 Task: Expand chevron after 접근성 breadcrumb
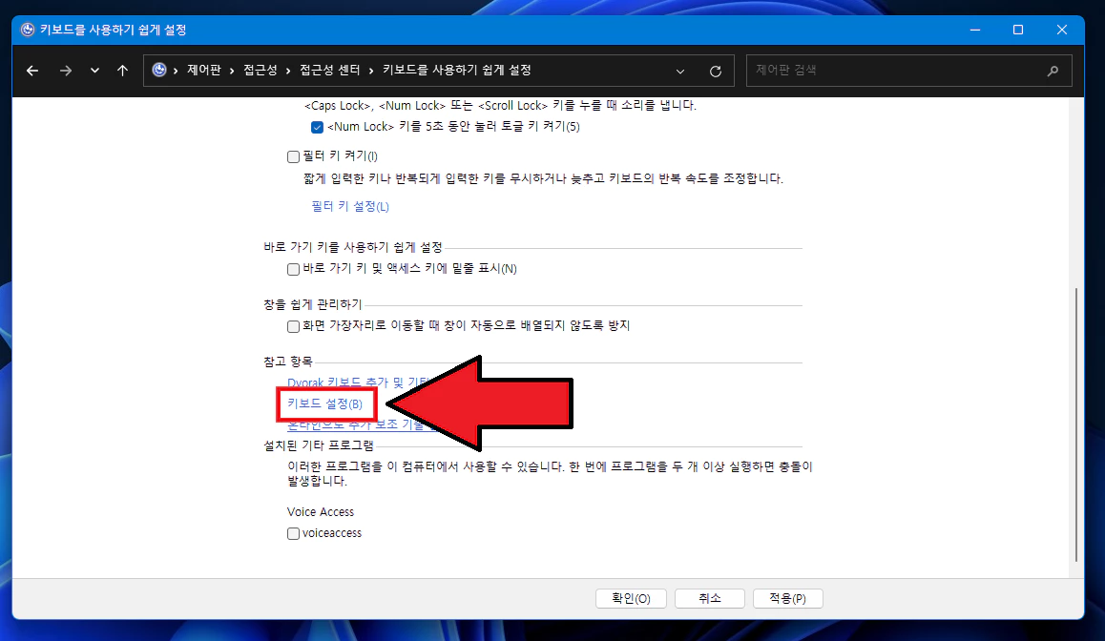click(x=288, y=71)
